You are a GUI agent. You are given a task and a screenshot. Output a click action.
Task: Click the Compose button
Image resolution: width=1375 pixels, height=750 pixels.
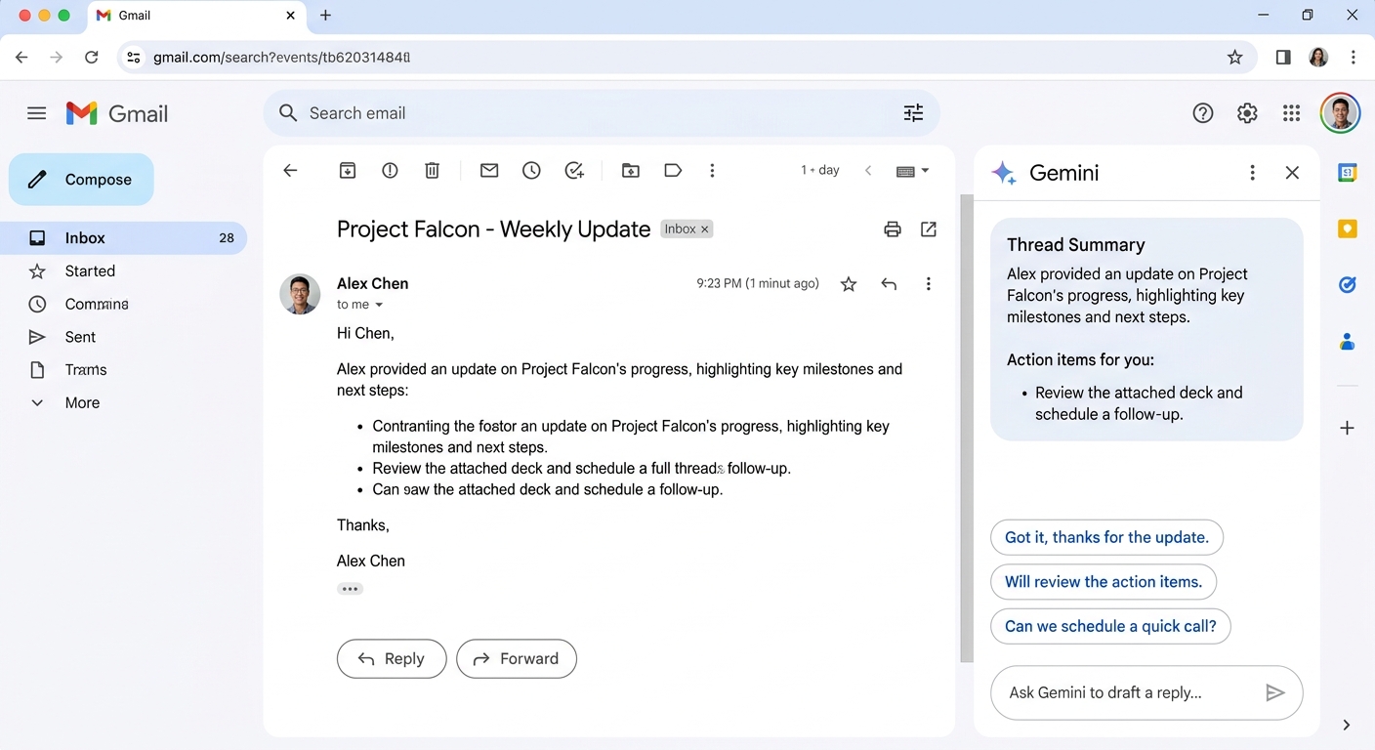tap(81, 180)
